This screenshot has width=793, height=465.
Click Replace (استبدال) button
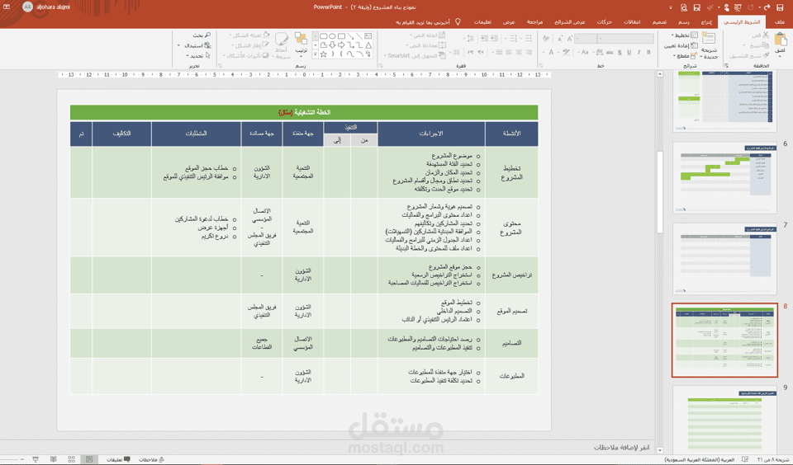[x=197, y=45]
